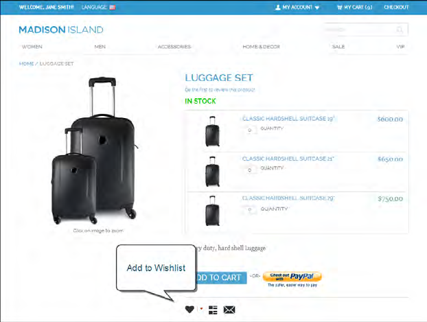Click the Add to Compare list icon
The image size is (427, 322).
(x=213, y=310)
